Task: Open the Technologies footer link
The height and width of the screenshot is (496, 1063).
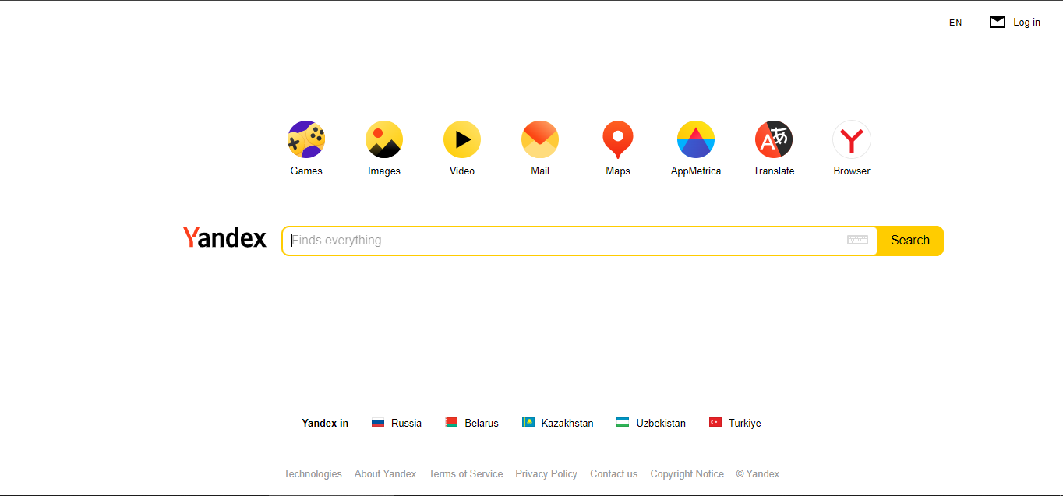Action: point(313,473)
